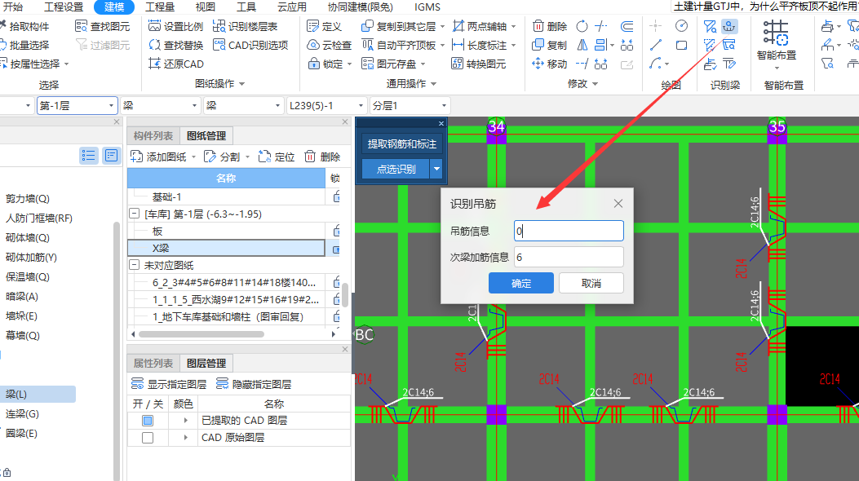Image resolution: width=859 pixels, height=481 pixels.
Task: Switch to 工程量 ribbon tab
Action: tap(160, 7)
